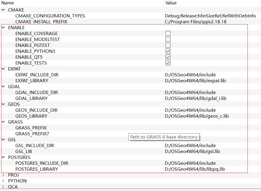Image resolution: width=261 pixels, height=191 pixels.
Task: Select the POSTGRES_INCLUDE_DIR entry name
Action: (42, 163)
